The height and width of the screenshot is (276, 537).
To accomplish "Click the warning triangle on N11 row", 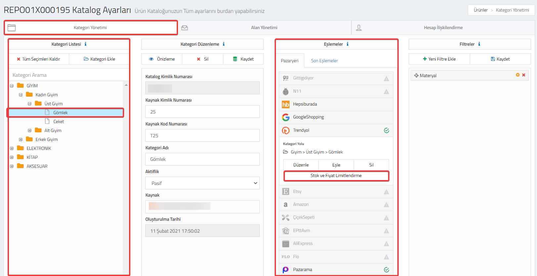I will [386, 91].
